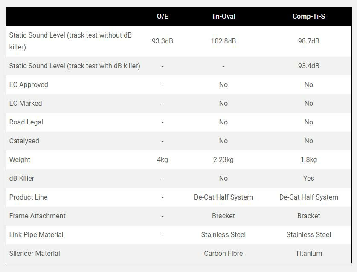The height and width of the screenshot is (272, 357).
Task: Click the Titanium silencer value
Action: coord(308,254)
